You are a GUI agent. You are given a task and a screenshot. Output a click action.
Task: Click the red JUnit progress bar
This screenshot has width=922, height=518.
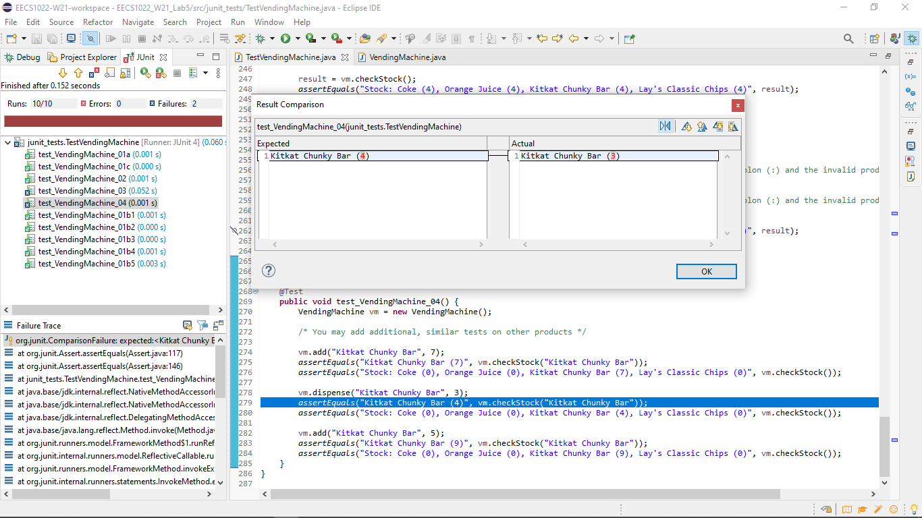point(113,121)
